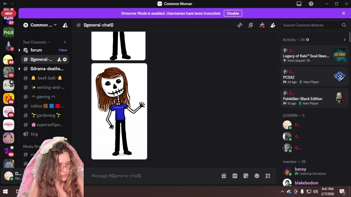Open Legacy of Kain Soul Reaver activity

pos(315,55)
